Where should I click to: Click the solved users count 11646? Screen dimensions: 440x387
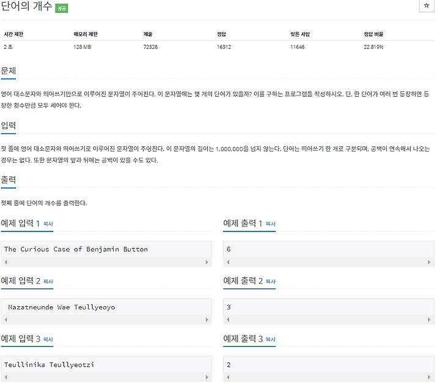click(298, 47)
